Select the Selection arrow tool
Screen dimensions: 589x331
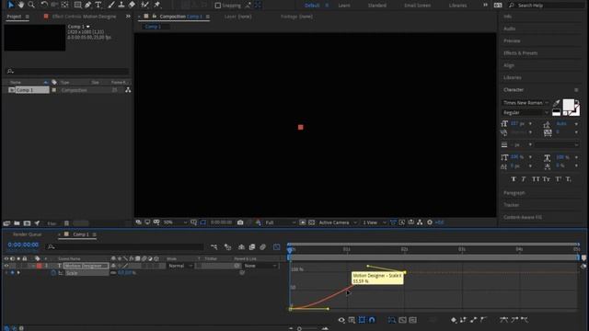coord(10,5)
